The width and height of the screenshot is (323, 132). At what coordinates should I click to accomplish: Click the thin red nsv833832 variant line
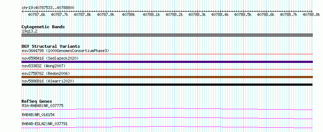coord(167,69)
